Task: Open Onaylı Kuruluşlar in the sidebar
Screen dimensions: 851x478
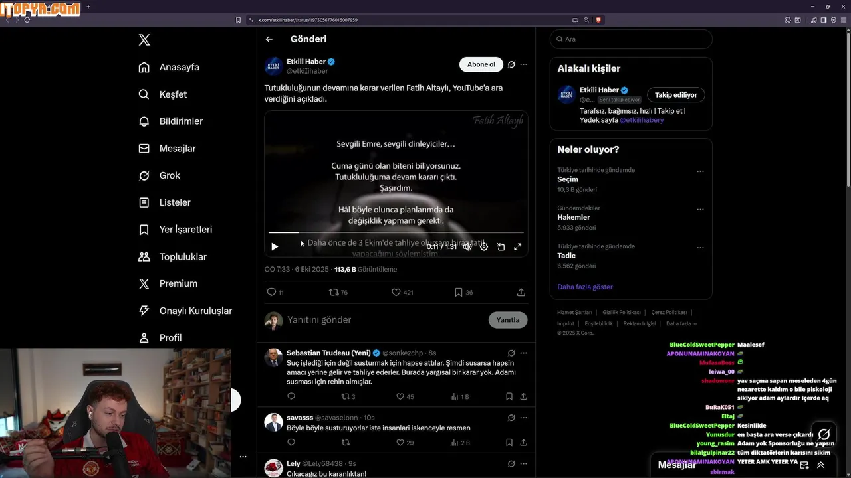Action: (185, 311)
